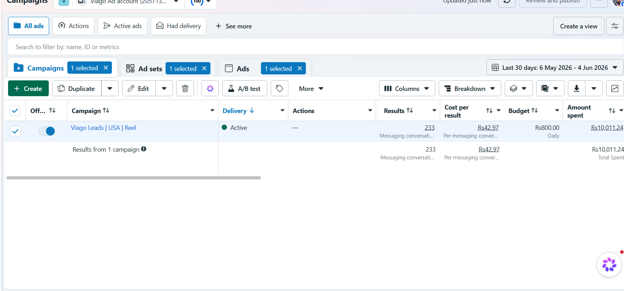
Task: Click the export download icon
Action: click(576, 88)
